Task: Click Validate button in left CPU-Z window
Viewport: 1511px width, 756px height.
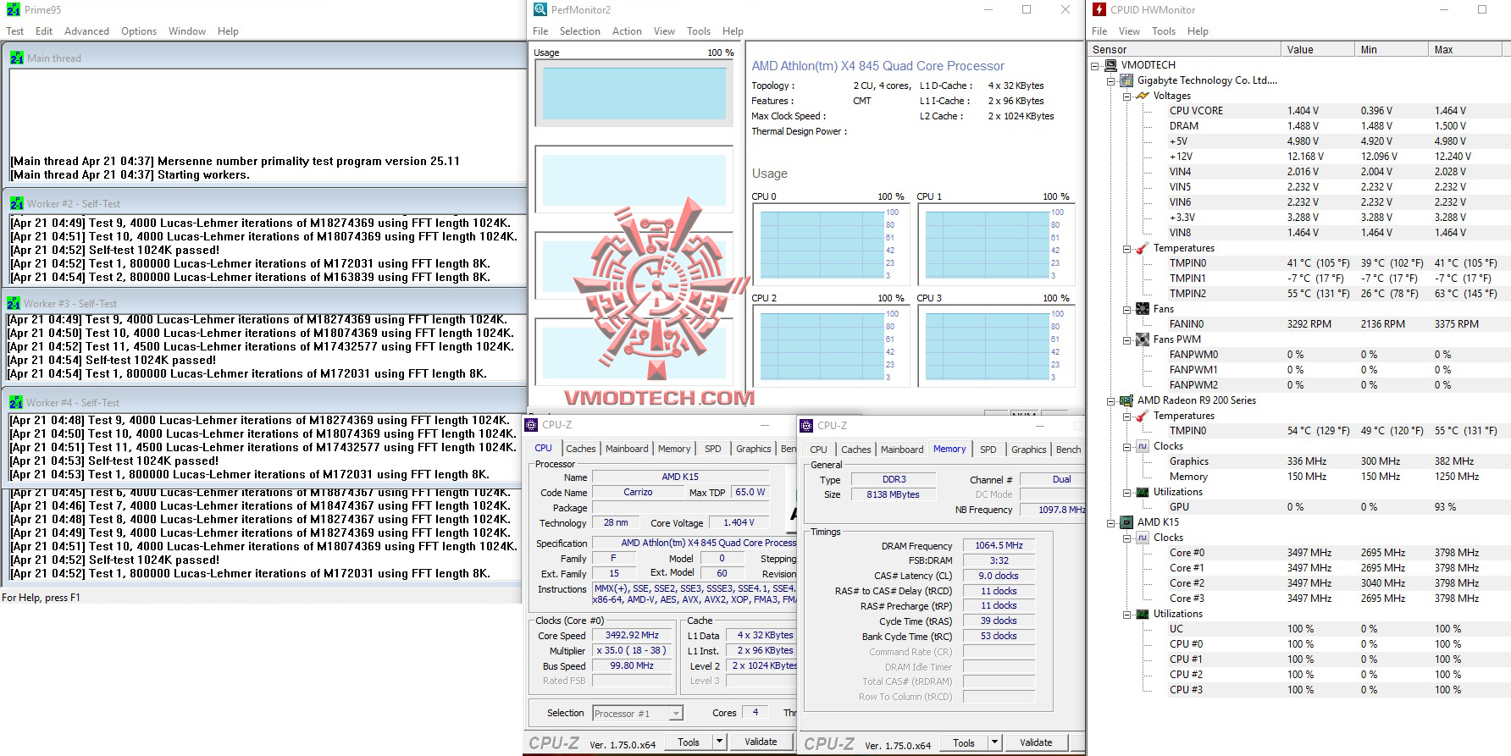Action: (x=761, y=742)
